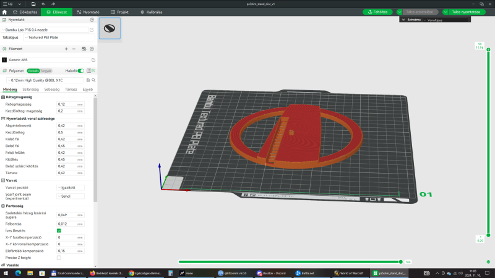Switch to the Kalibrálás tab
This screenshot has height=278, width=495.
click(151, 12)
